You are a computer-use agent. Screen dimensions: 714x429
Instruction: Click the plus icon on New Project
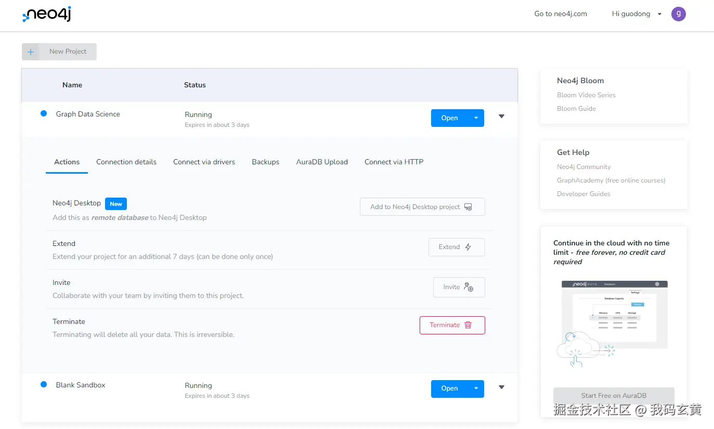[31, 51]
